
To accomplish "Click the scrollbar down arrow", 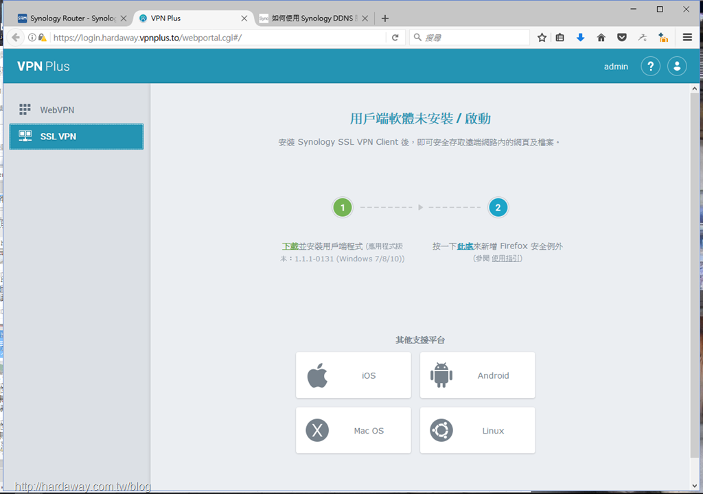I will pos(695,486).
